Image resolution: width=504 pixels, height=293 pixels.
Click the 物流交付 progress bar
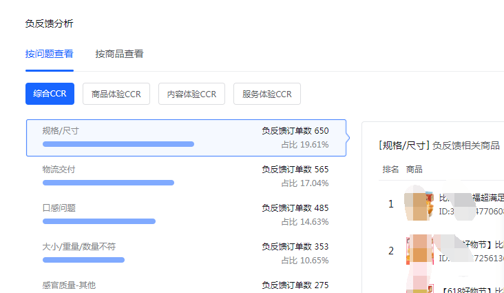click(x=108, y=183)
